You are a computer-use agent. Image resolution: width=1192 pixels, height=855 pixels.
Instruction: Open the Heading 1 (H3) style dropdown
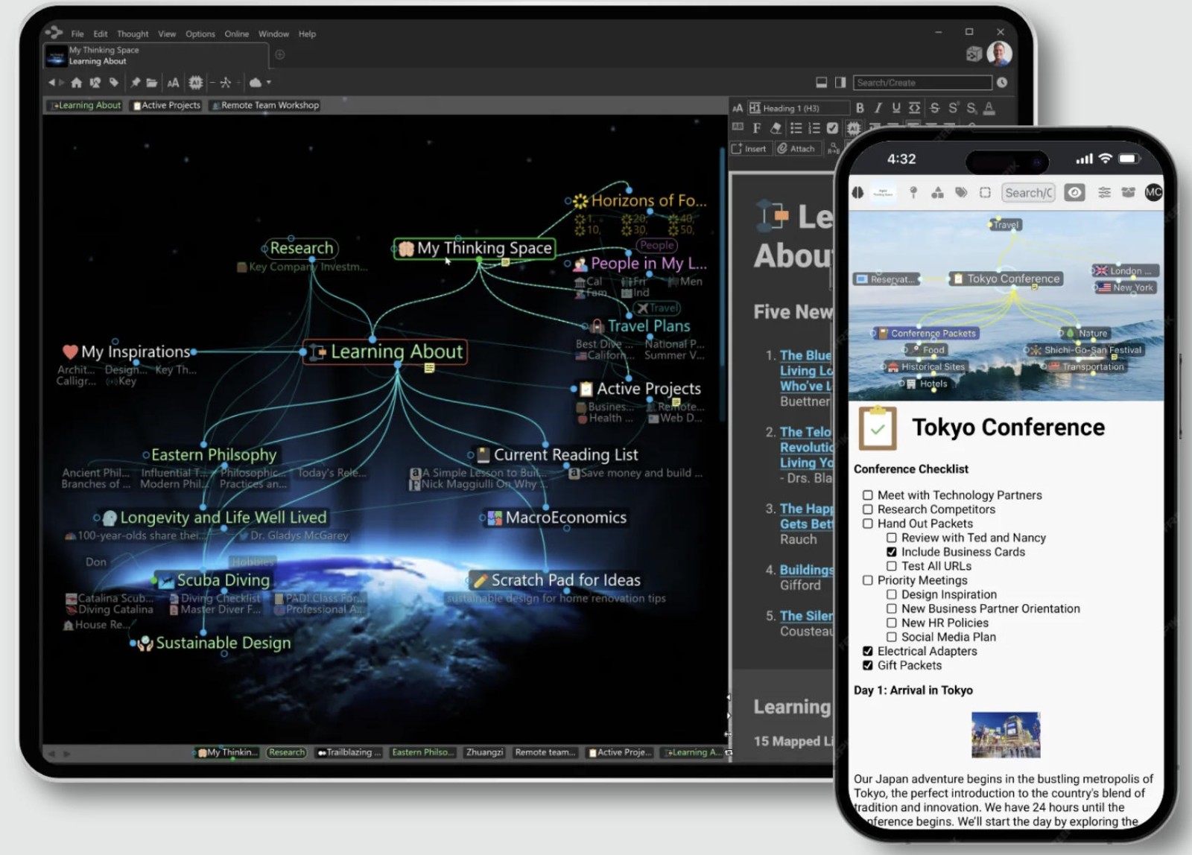(799, 108)
